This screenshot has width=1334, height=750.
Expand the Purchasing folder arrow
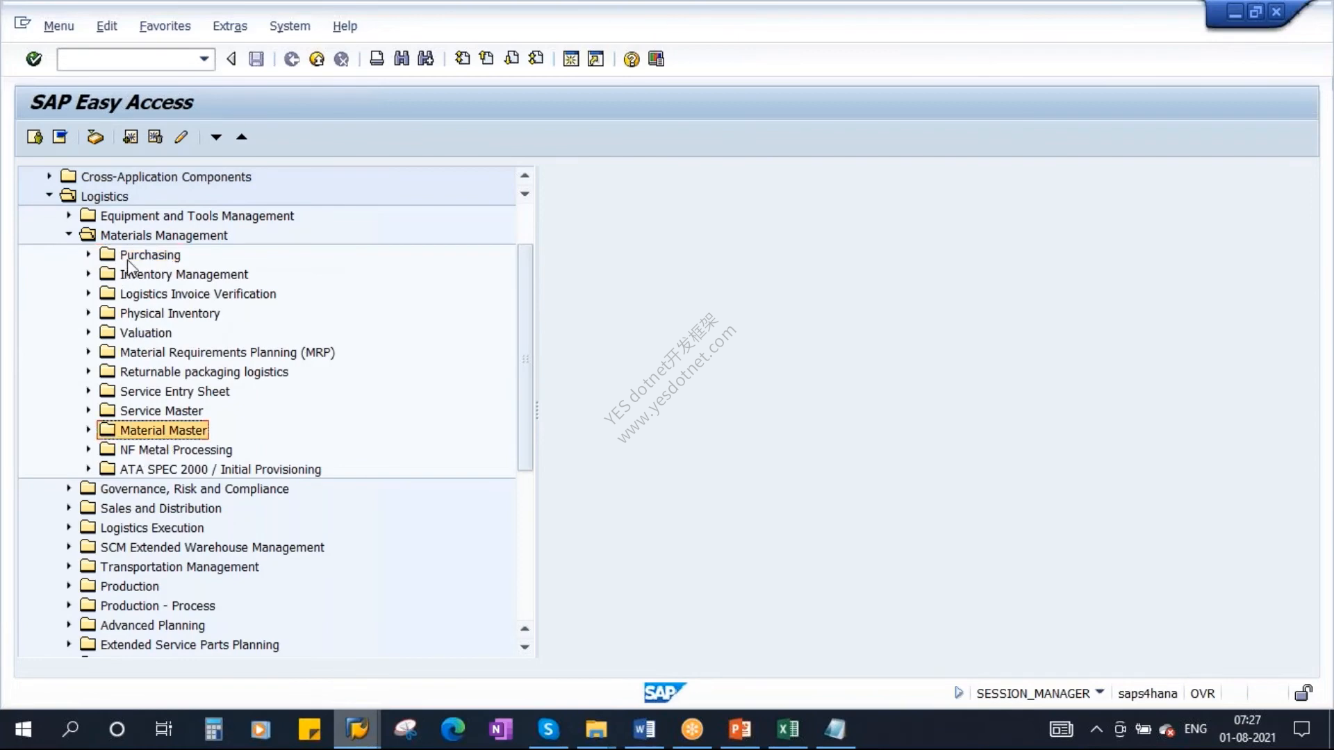pyautogui.click(x=88, y=254)
